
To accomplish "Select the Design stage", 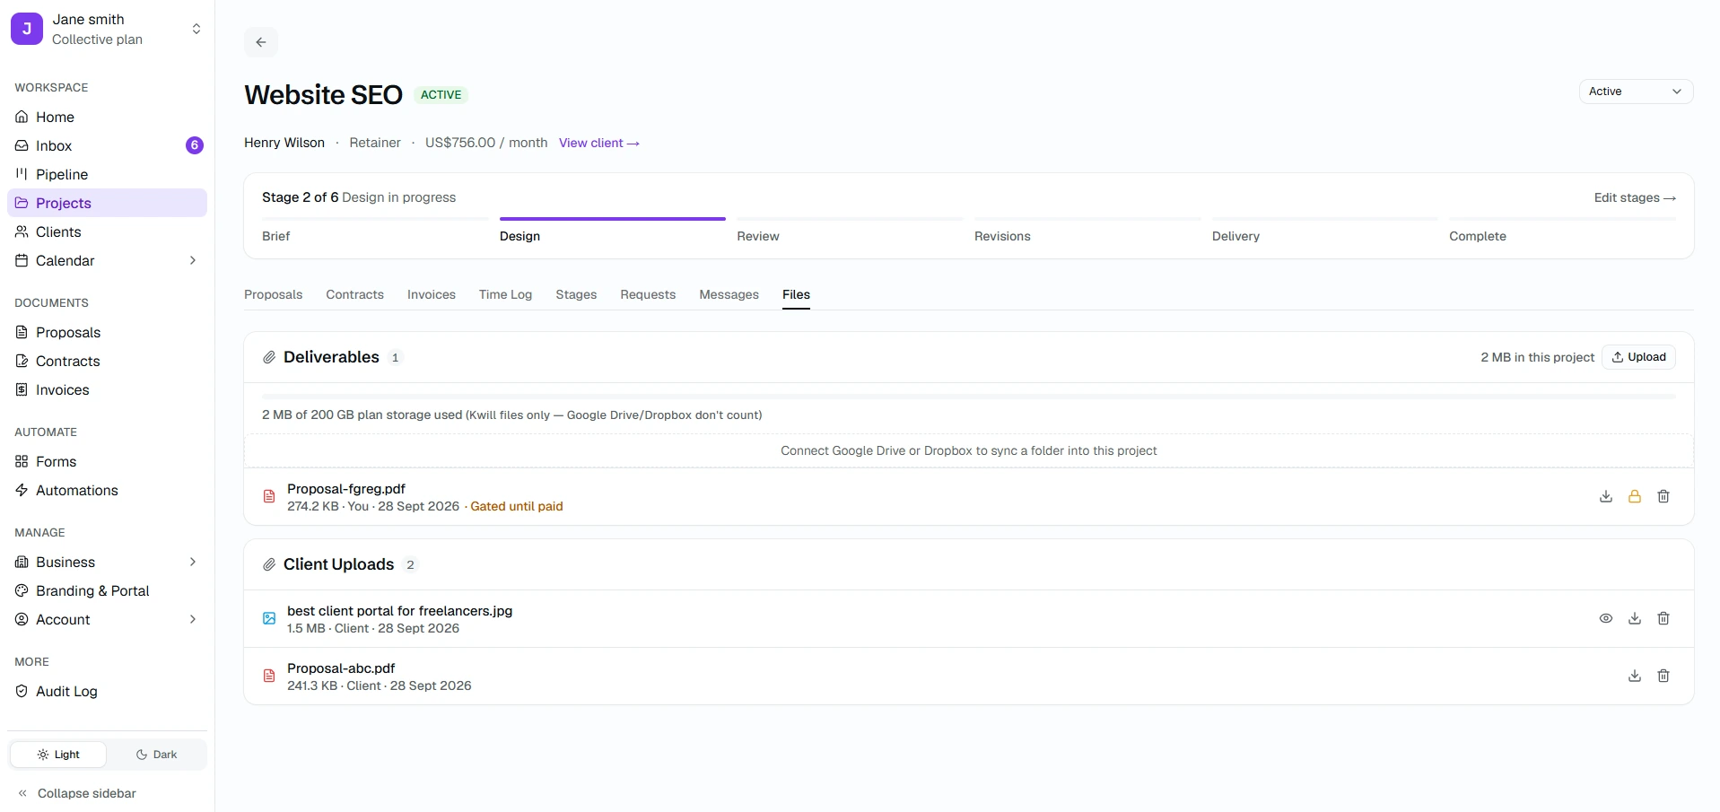I will pyautogui.click(x=613, y=231).
